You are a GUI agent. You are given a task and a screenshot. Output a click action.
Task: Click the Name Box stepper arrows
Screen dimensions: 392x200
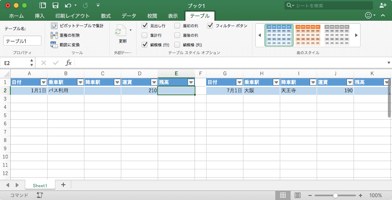[x=31, y=63]
